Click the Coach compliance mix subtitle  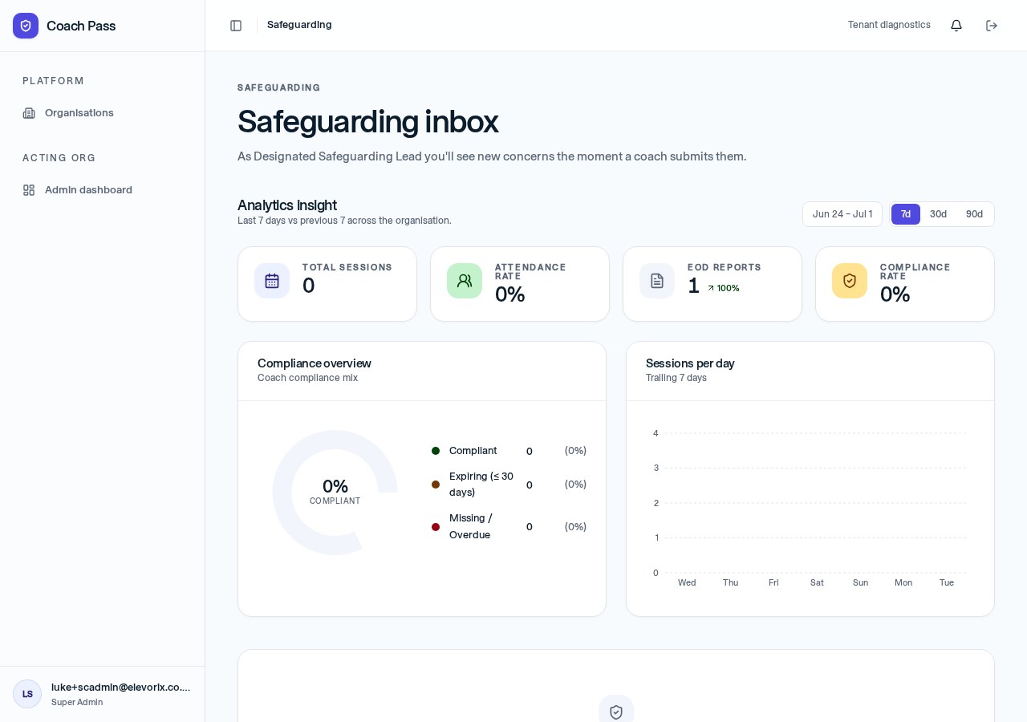307,378
